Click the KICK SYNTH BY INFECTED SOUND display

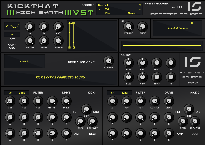tap(60, 78)
